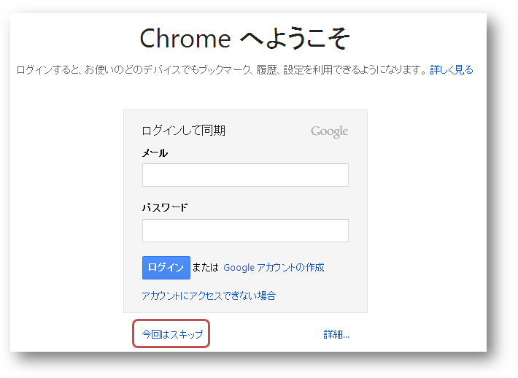Open the 詳しく見る link

[x=452, y=70]
